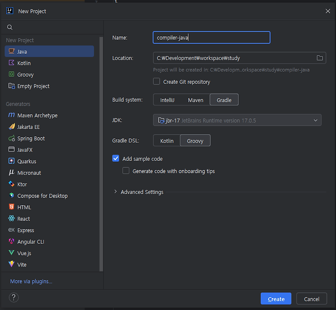
Task: Click the search field in sidebar
Action: (52, 27)
